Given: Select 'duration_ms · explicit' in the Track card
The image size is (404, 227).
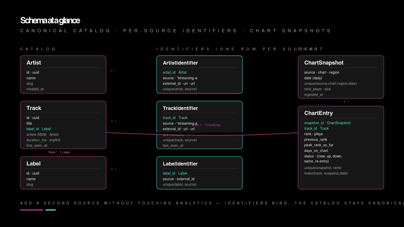Looking at the screenshot, I should pos(43,140).
